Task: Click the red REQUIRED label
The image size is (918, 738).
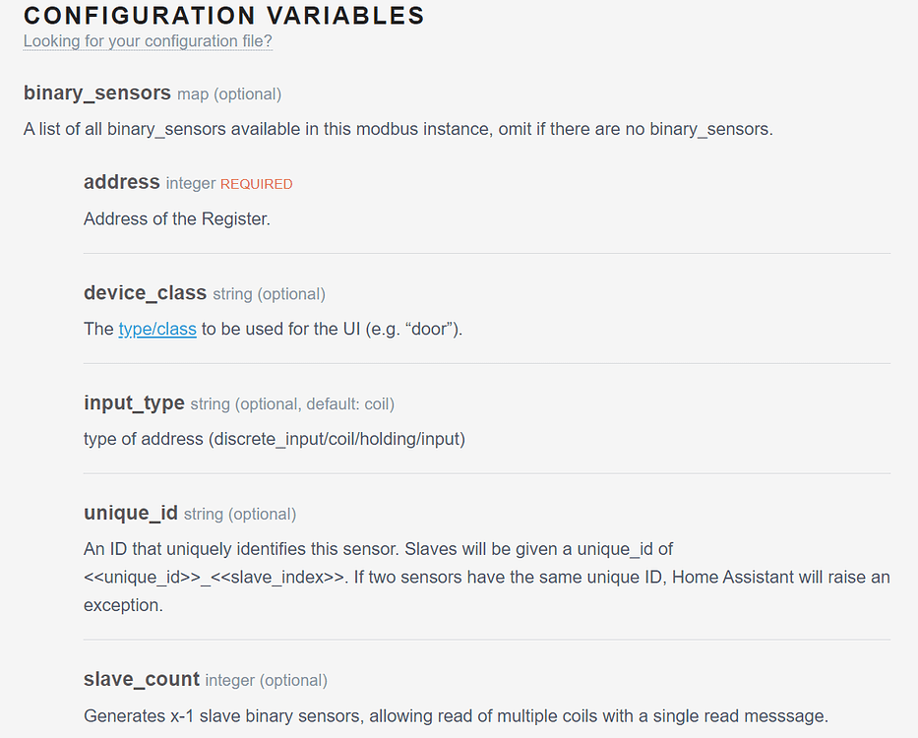Action: [257, 184]
